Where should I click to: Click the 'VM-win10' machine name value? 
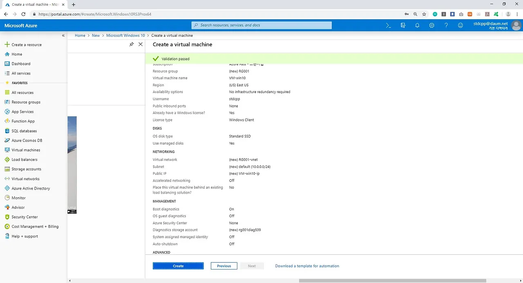pyautogui.click(x=237, y=78)
